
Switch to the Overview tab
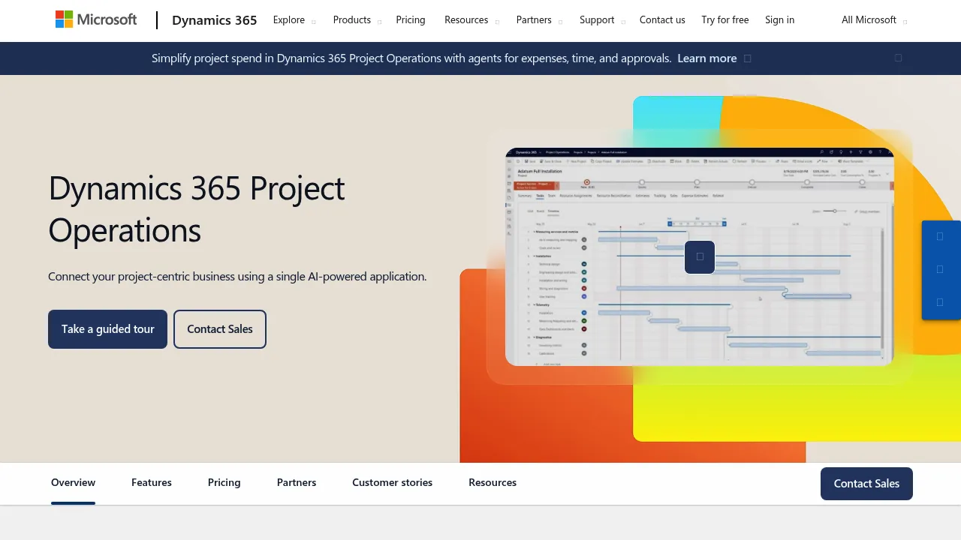(x=74, y=483)
